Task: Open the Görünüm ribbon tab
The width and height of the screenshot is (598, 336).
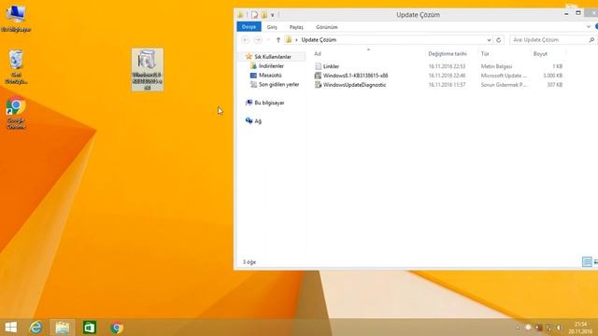Action: (326, 27)
